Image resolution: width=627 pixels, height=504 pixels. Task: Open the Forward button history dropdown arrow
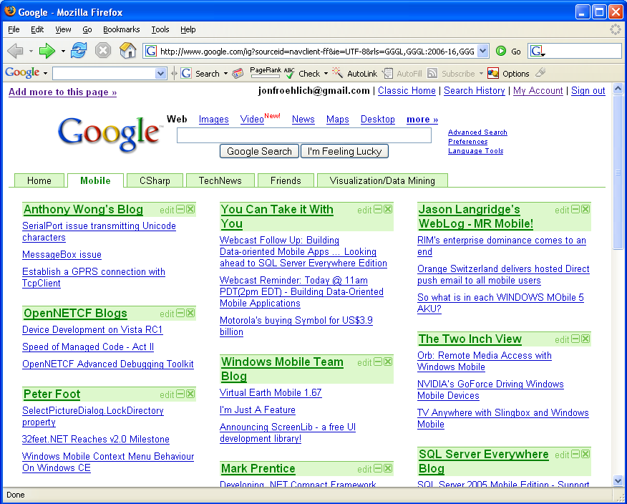[63, 52]
